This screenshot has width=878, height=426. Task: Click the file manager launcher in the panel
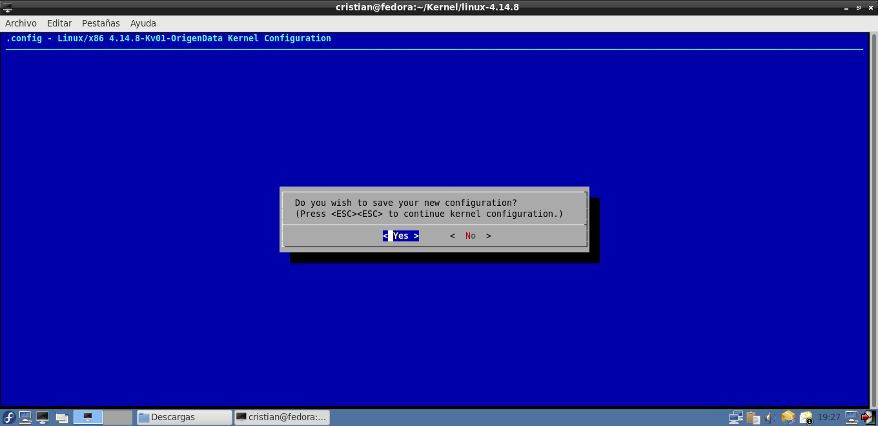(x=26, y=418)
